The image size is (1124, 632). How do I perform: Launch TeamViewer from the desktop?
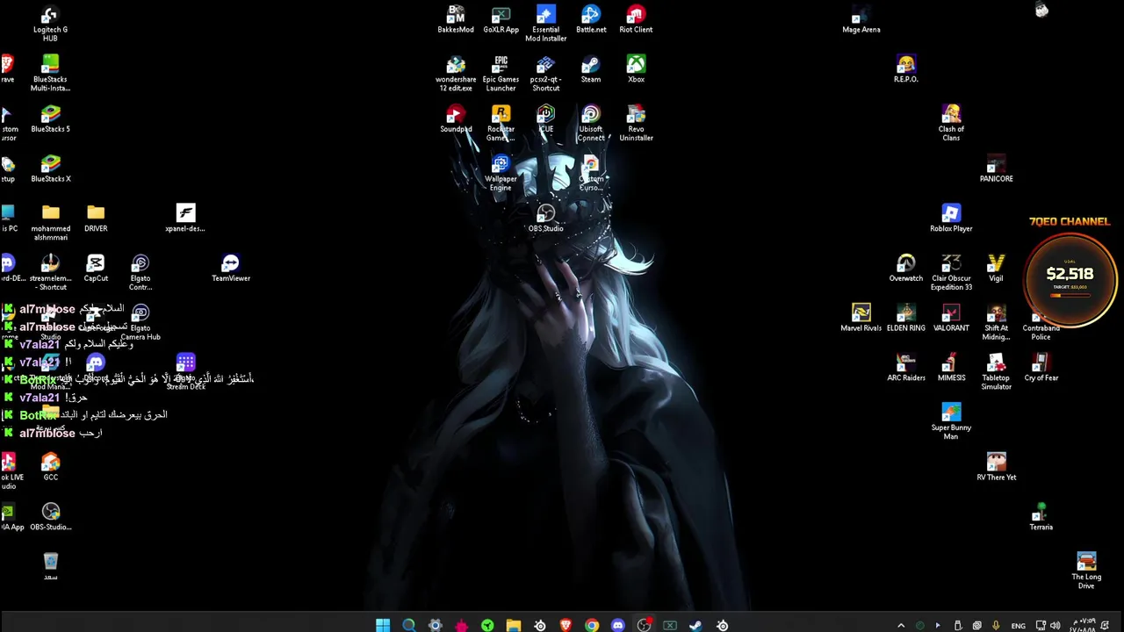click(x=231, y=269)
